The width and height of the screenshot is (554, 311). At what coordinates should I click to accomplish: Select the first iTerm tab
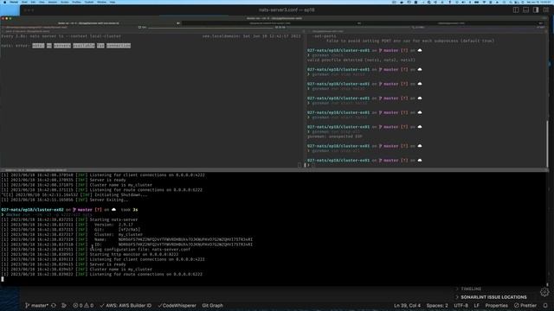pyautogui.click(x=91, y=23)
